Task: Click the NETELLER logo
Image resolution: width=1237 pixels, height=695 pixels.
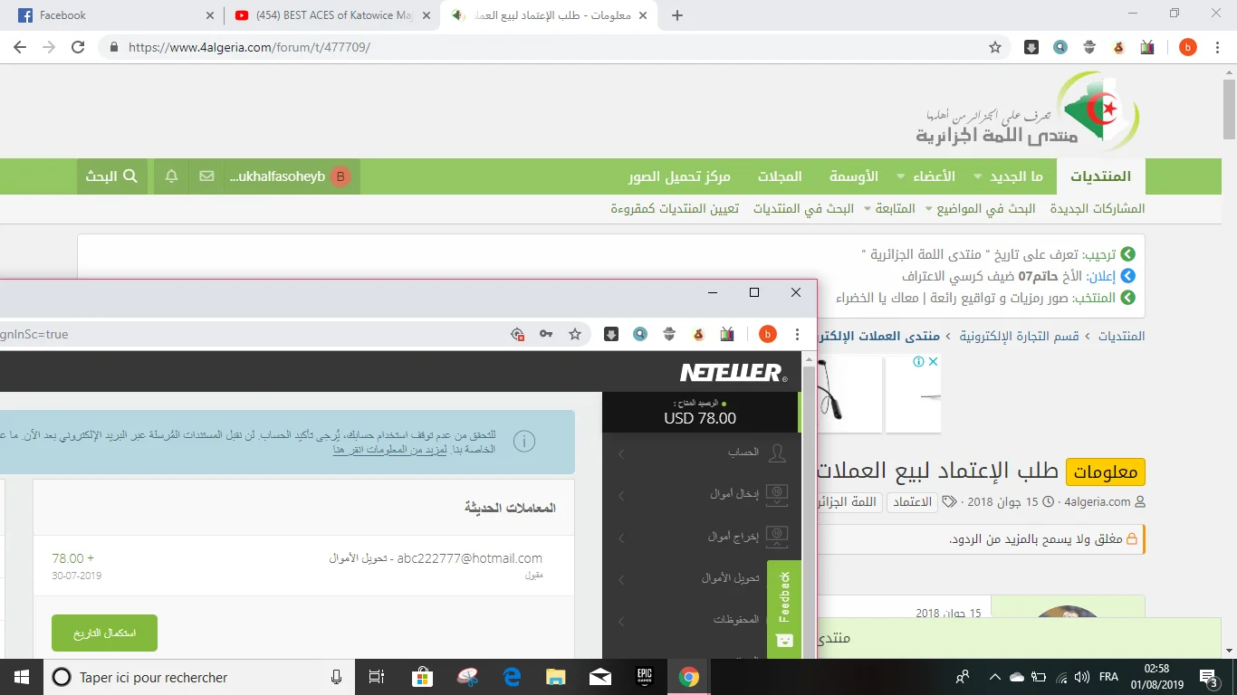Action: click(732, 373)
